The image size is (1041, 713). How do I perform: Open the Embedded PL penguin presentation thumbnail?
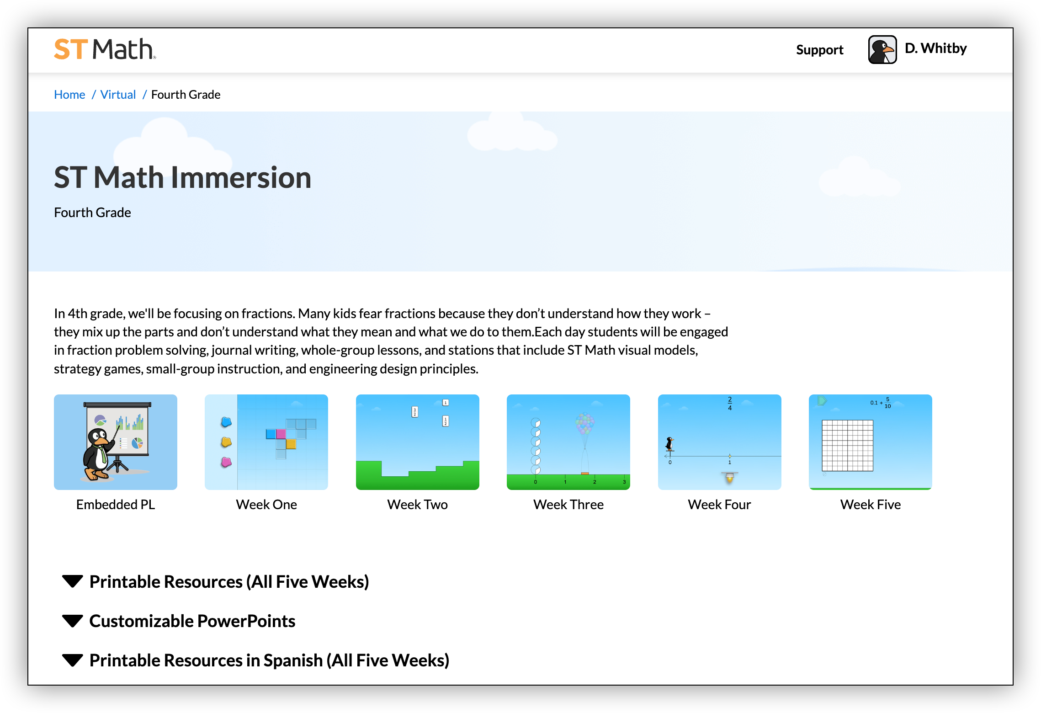(x=116, y=442)
